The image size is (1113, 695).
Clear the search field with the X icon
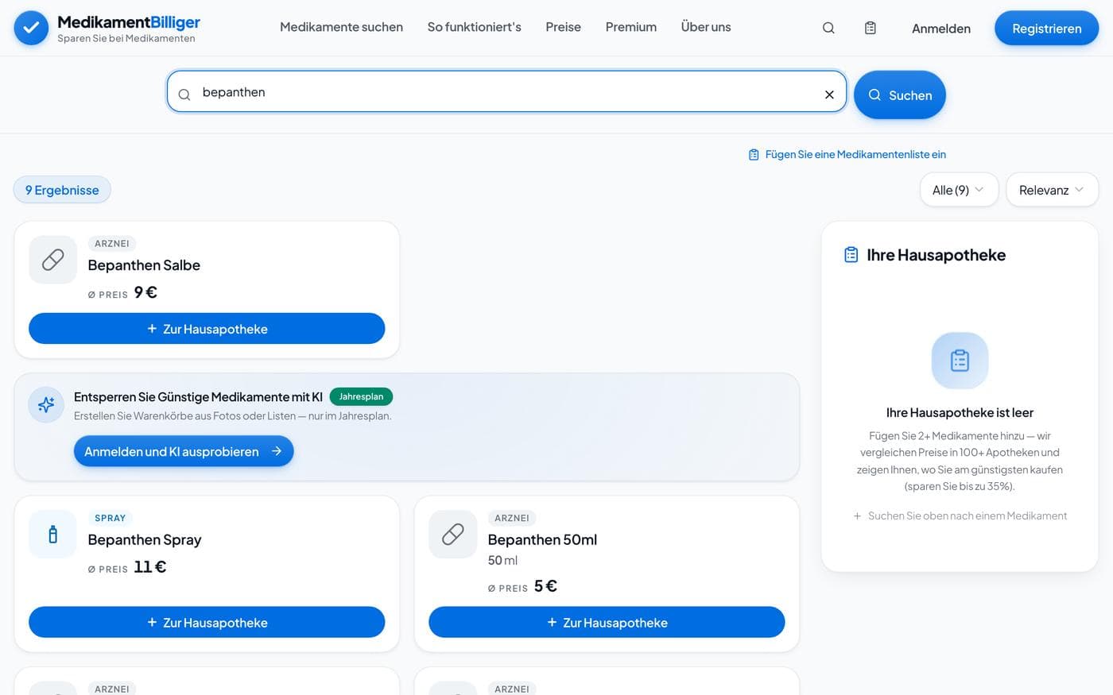tap(829, 95)
